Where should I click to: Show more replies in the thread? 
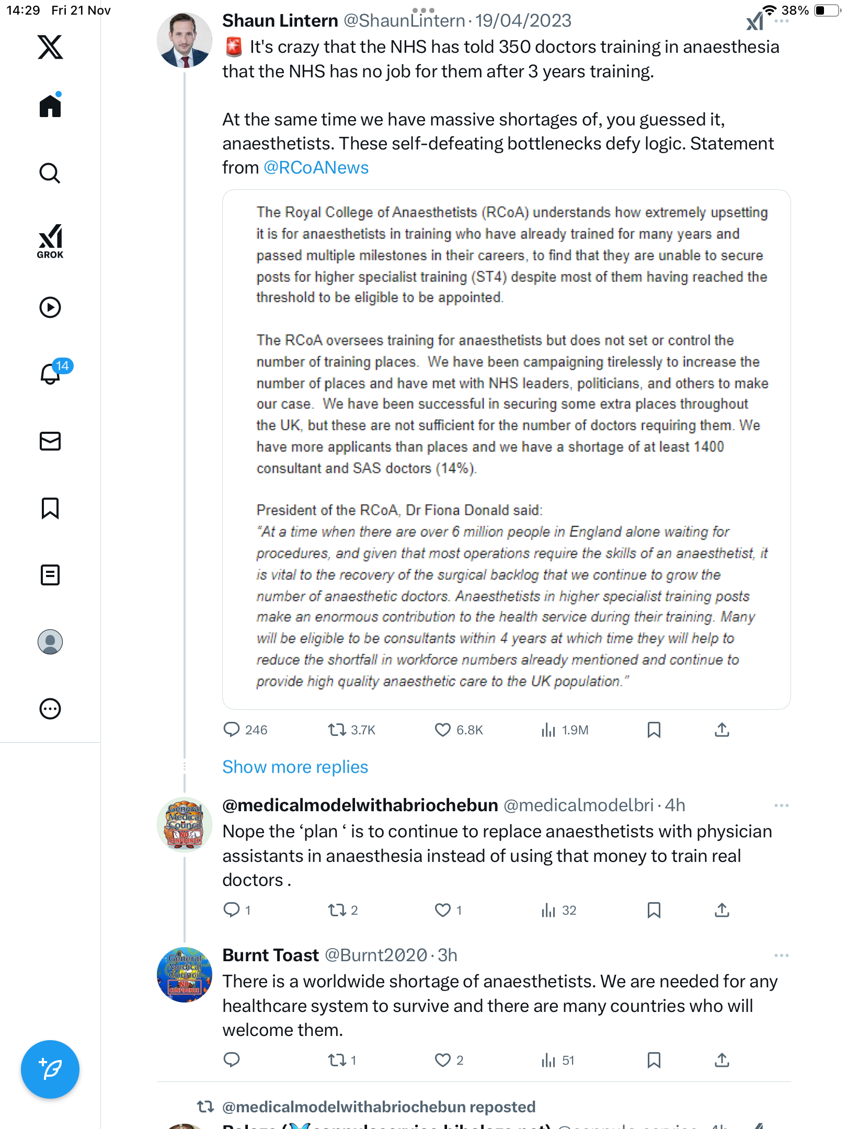click(295, 767)
